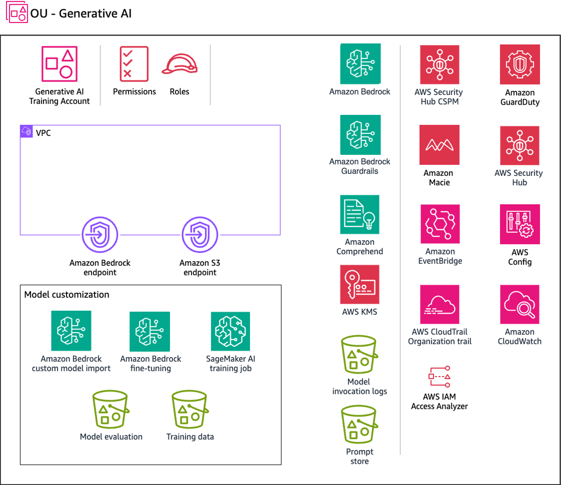
Task: Select the Amazon GuardDuty icon
Action: [x=520, y=64]
